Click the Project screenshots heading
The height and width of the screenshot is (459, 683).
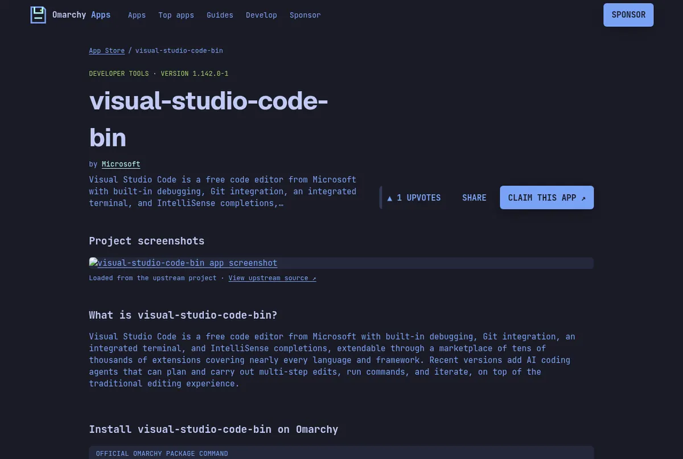[x=147, y=241]
